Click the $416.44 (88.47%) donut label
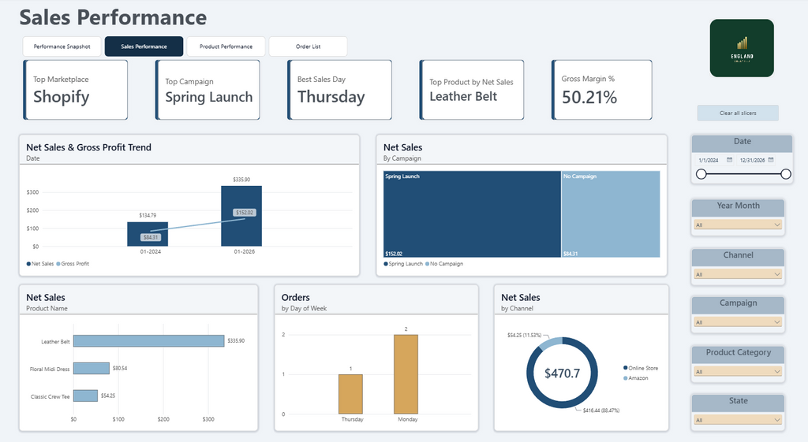 coord(601,410)
